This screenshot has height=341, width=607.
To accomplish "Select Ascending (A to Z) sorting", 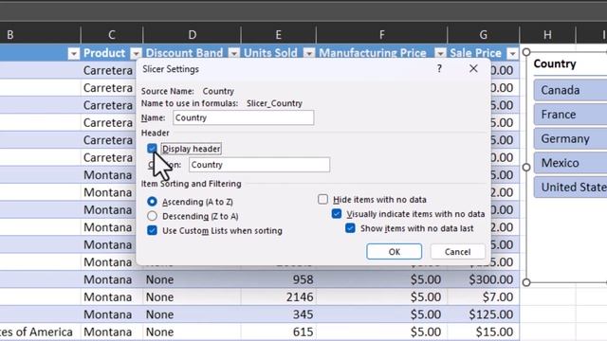I will tap(152, 202).
